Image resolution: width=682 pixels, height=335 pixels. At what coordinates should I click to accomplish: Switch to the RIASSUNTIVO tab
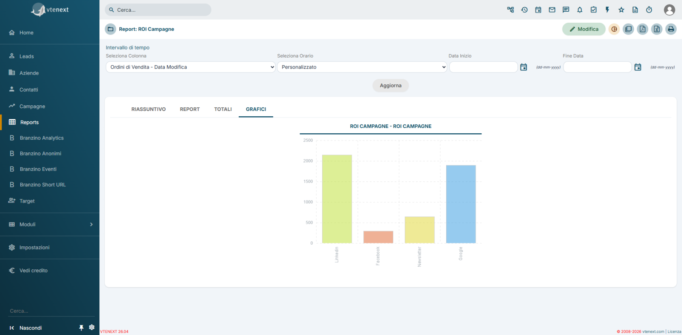tap(149, 109)
